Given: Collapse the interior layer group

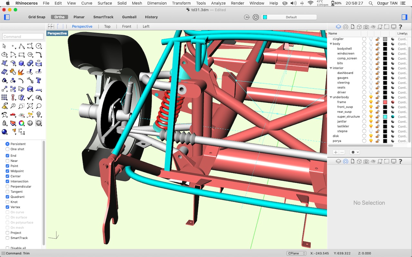Looking at the screenshot, I should point(331,68).
